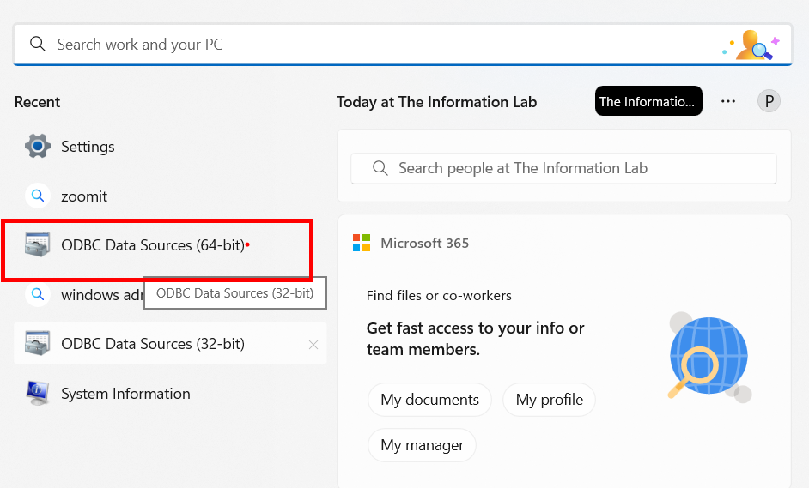
Task: Click the My profile button
Action: 549,400
